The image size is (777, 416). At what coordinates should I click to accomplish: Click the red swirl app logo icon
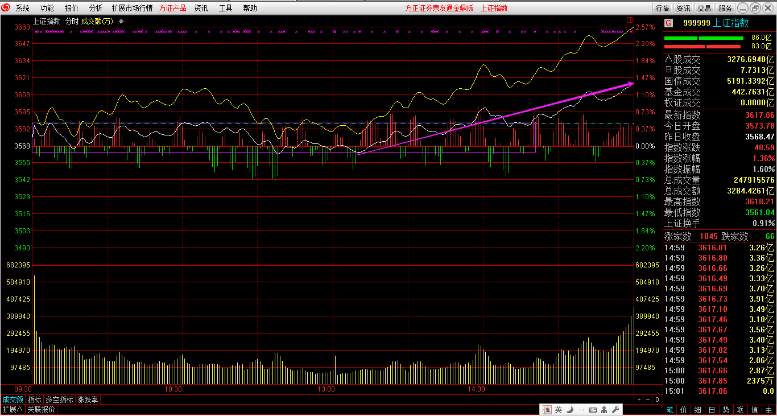(6, 8)
